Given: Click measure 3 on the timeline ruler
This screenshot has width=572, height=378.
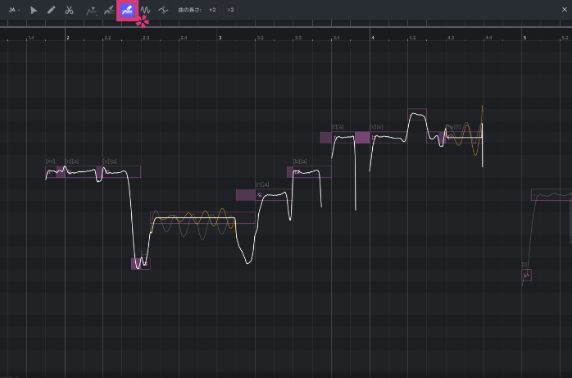Looking at the screenshot, I should pyautogui.click(x=220, y=38).
